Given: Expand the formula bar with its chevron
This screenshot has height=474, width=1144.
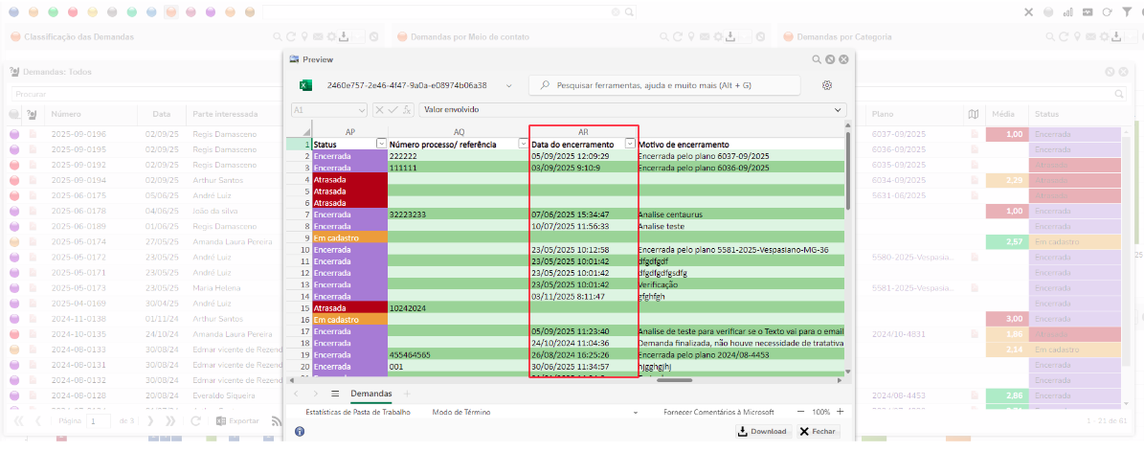Looking at the screenshot, I should pos(839,110).
